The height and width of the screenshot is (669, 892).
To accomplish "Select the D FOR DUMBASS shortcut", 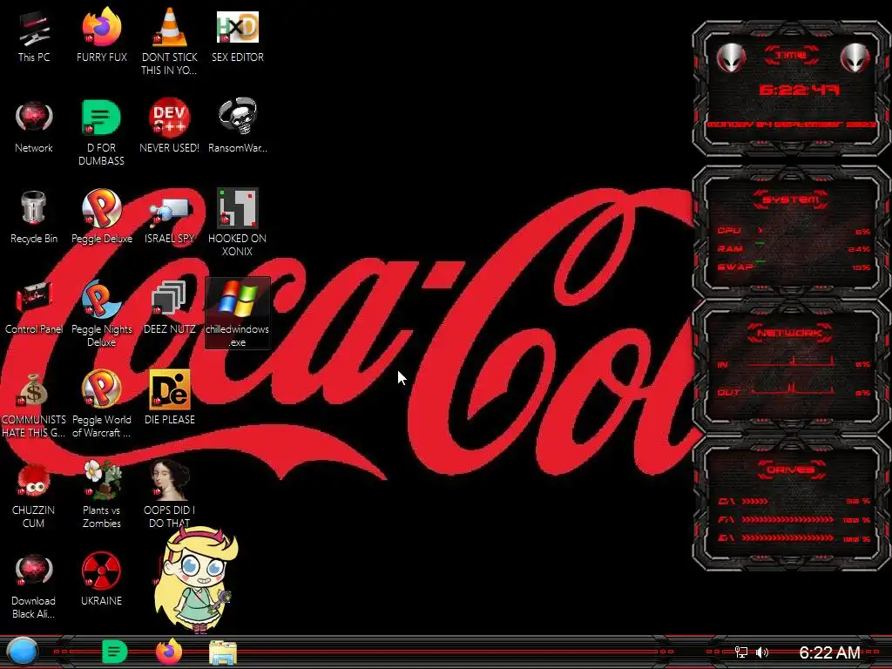I will (x=101, y=132).
